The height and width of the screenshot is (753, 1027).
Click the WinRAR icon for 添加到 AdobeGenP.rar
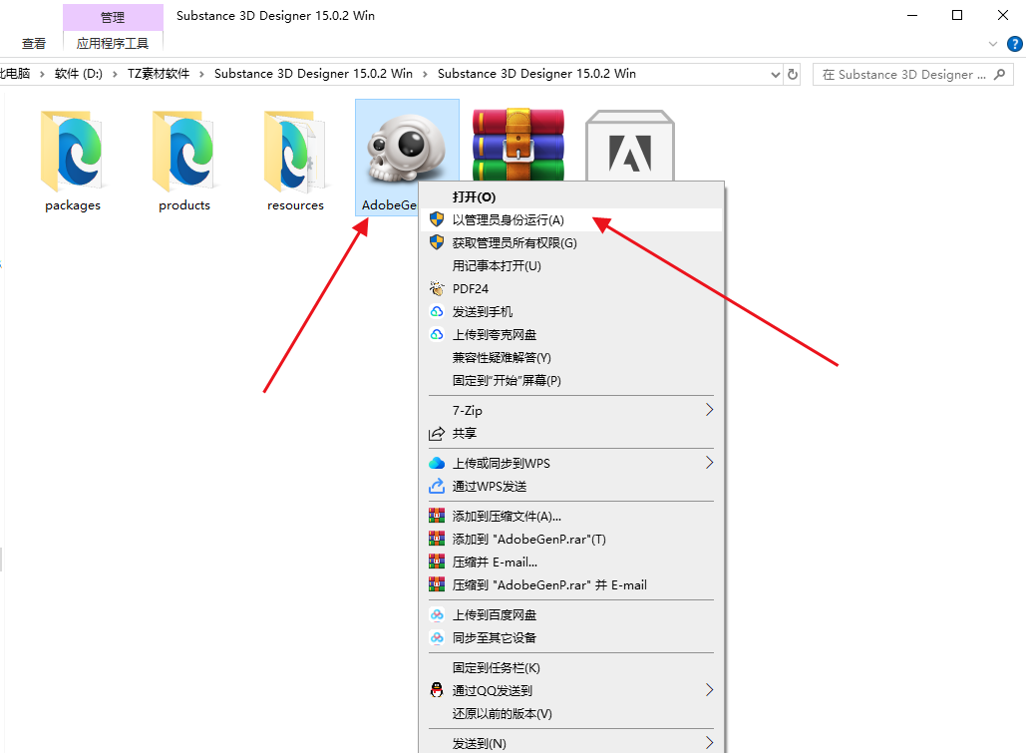click(x=437, y=539)
